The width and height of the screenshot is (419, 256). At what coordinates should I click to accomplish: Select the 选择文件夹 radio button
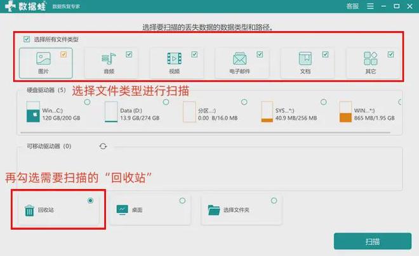tap(274, 200)
